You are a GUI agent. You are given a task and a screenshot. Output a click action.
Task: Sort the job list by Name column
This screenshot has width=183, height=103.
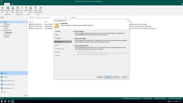point(31,22)
